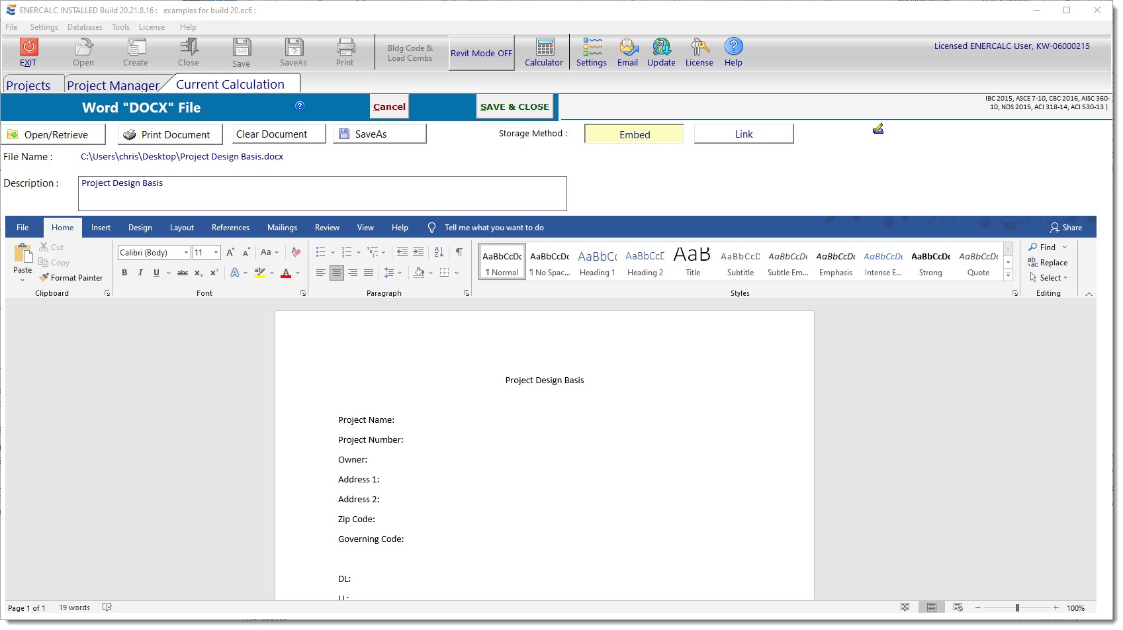Select Link storage method
The image size is (1123, 630).
pos(743,134)
